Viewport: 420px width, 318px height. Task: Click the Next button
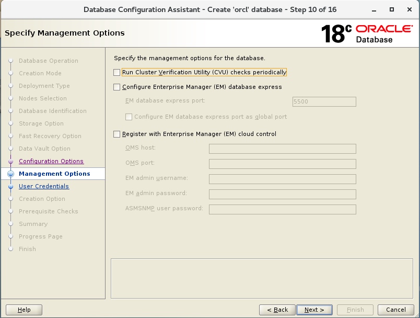(314, 310)
